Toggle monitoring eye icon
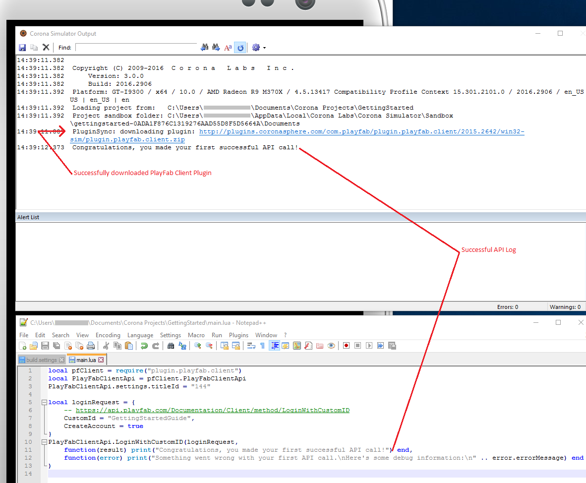The height and width of the screenshot is (483, 586). click(x=331, y=346)
